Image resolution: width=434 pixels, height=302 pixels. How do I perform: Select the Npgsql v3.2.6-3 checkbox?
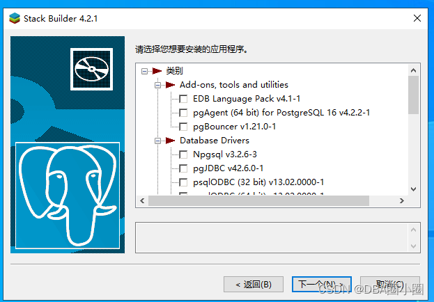pyautogui.click(x=183, y=154)
